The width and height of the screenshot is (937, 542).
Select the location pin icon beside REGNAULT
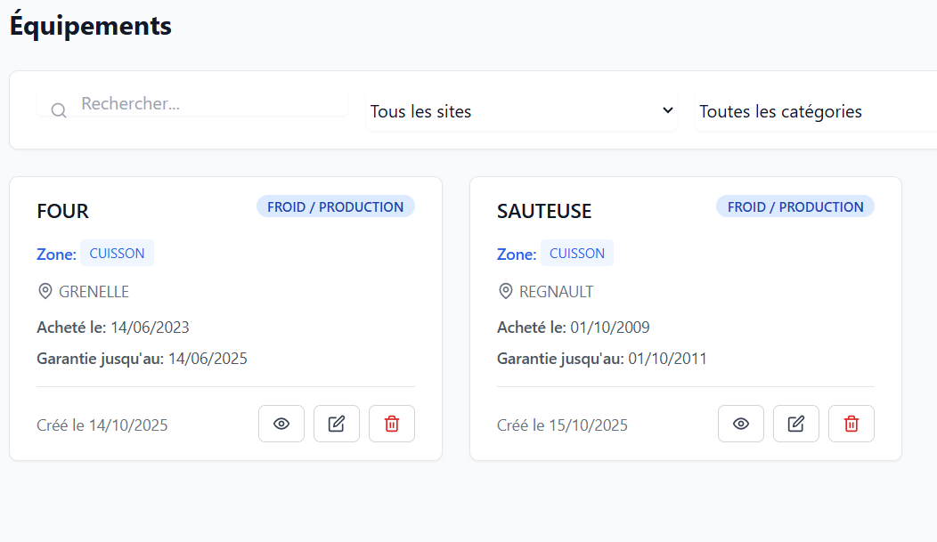[505, 291]
